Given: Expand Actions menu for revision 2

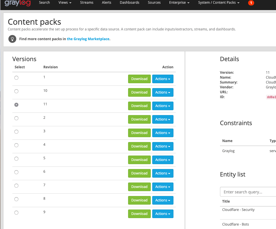Looking at the screenshot, I should tap(163, 119).
